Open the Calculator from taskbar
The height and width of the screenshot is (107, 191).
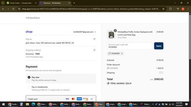coord(21,104)
